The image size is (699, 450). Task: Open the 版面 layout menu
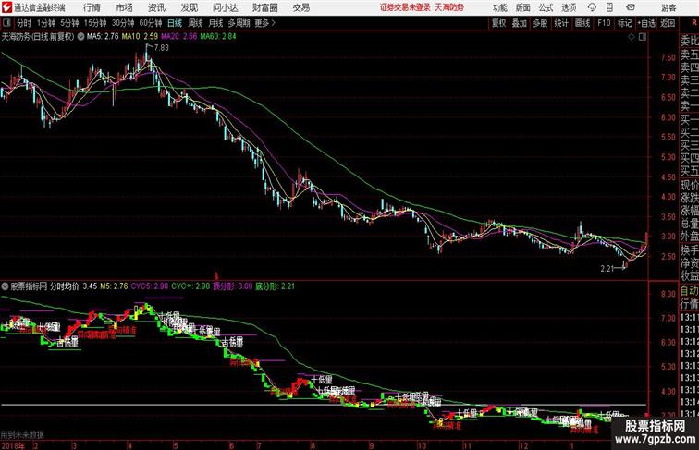523,7
